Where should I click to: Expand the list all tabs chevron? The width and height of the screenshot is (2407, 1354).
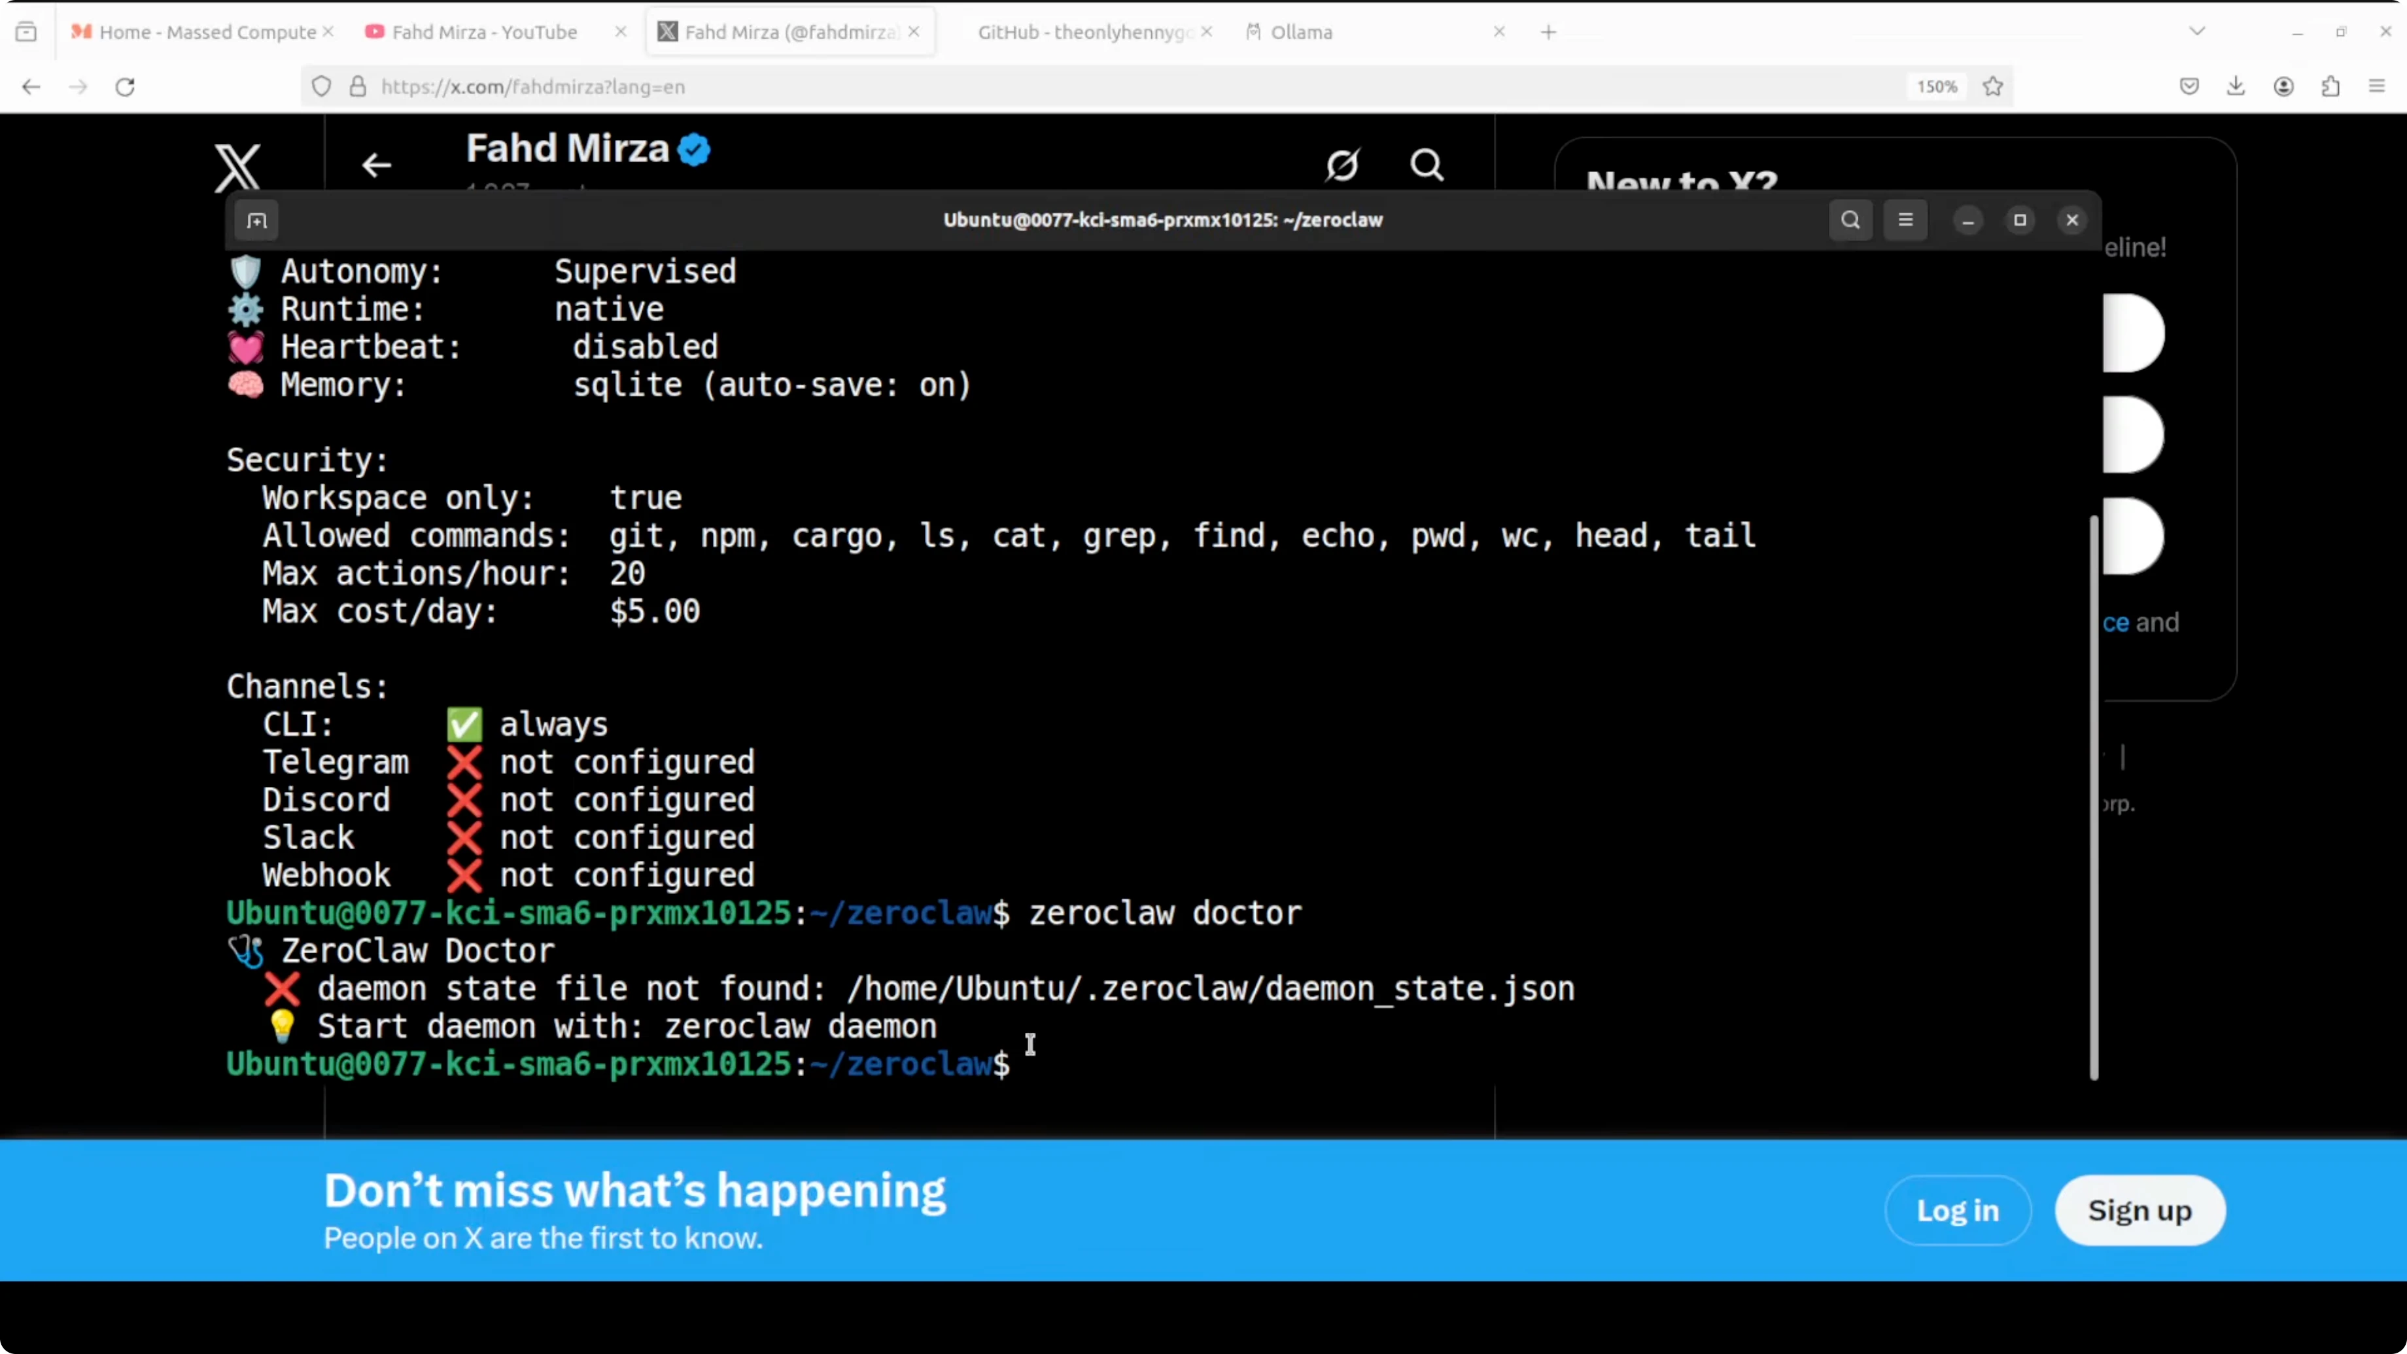tap(2197, 32)
